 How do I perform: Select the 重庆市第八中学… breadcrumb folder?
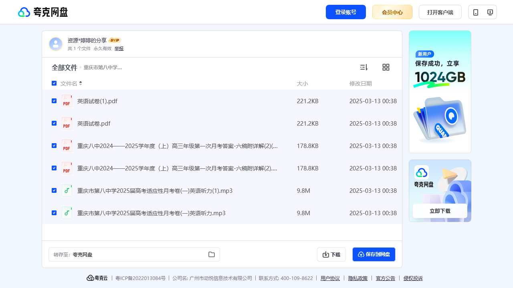103,68
